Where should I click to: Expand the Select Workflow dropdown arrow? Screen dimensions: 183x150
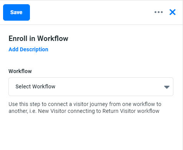167,87
